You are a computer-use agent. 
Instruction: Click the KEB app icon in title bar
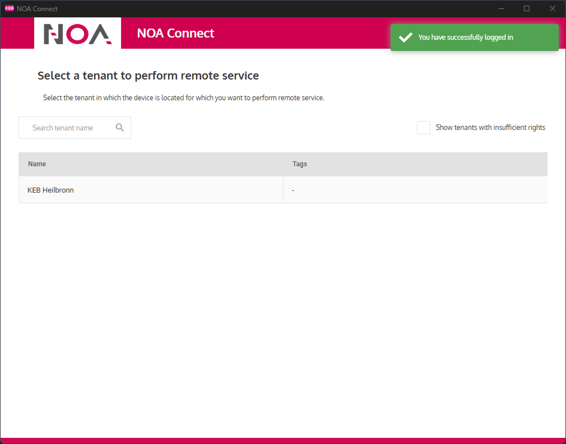click(9, 8)
